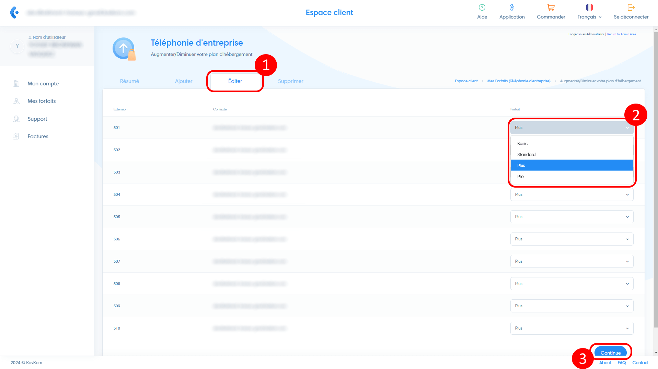This screenshot has width=658, height=369.
Task: Click the Espace client page title
Action: pyautogui.click(x=329, y=13)
